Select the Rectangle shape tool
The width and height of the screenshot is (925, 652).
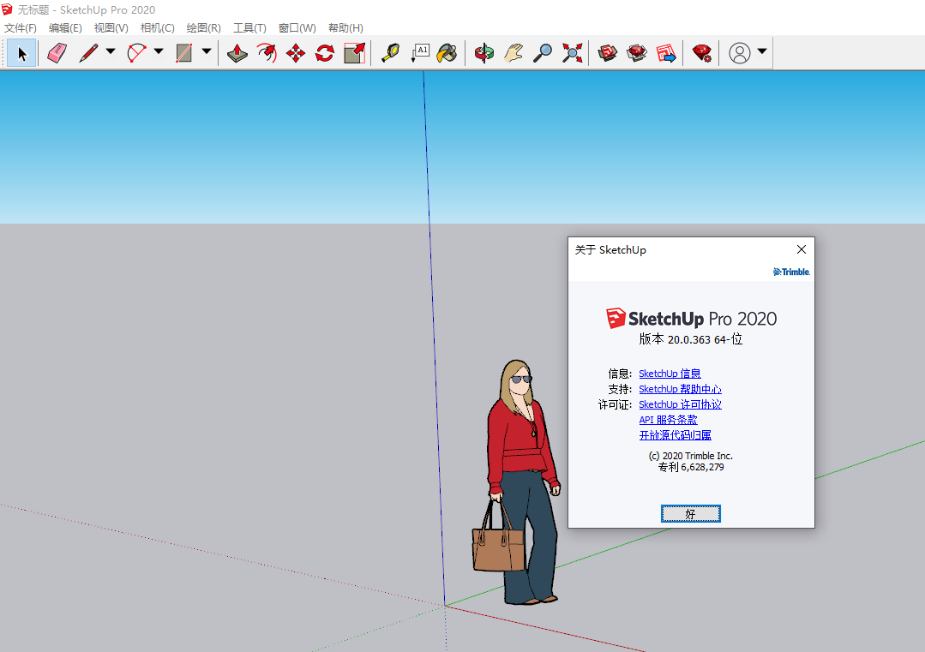(184, 53)
